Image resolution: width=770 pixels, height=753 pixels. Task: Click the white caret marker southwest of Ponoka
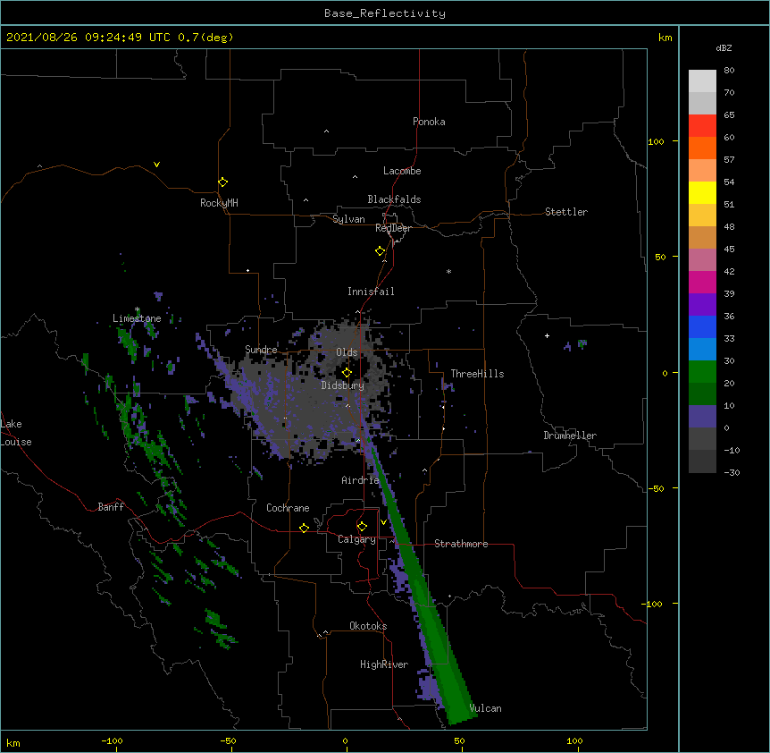pyautogui.click(x=326, y=131)
